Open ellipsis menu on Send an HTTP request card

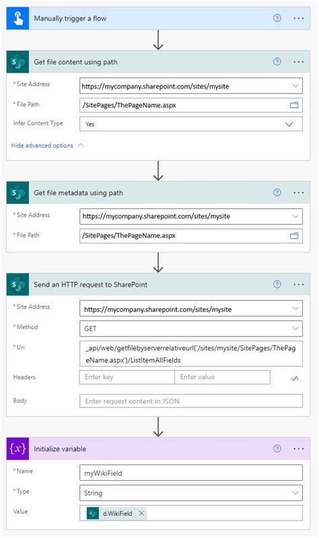pos(298,284)
